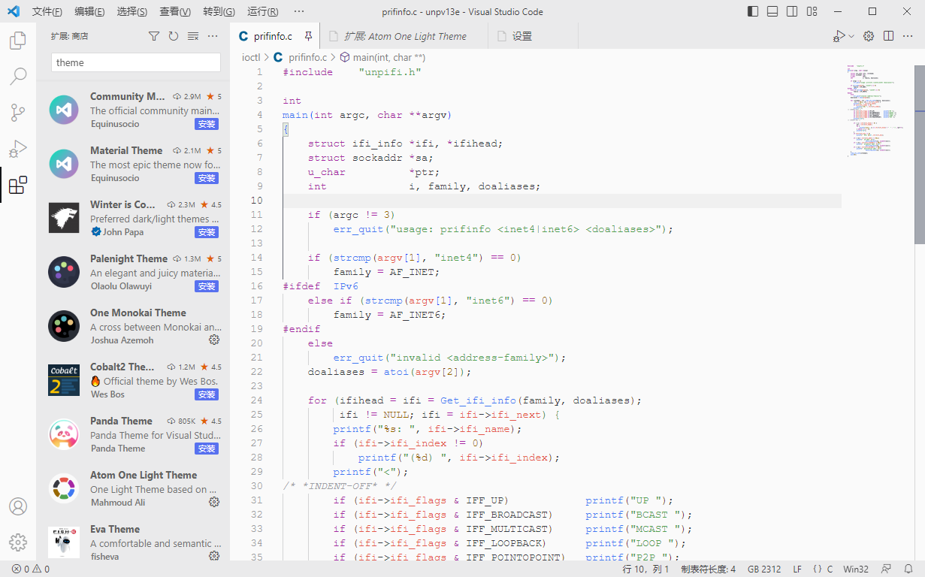Install the Panda Theme extension
This screenshot has width=925, height=577.
(207, 449)
